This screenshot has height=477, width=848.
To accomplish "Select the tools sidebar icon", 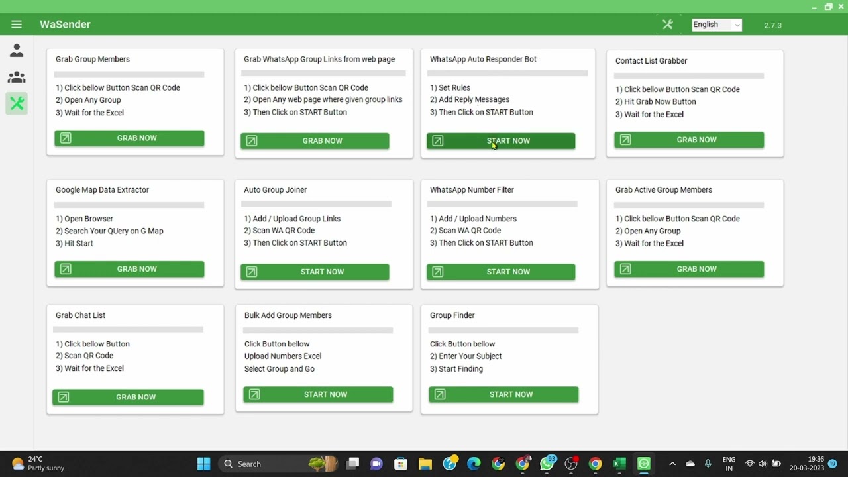I will click(17, 103).
